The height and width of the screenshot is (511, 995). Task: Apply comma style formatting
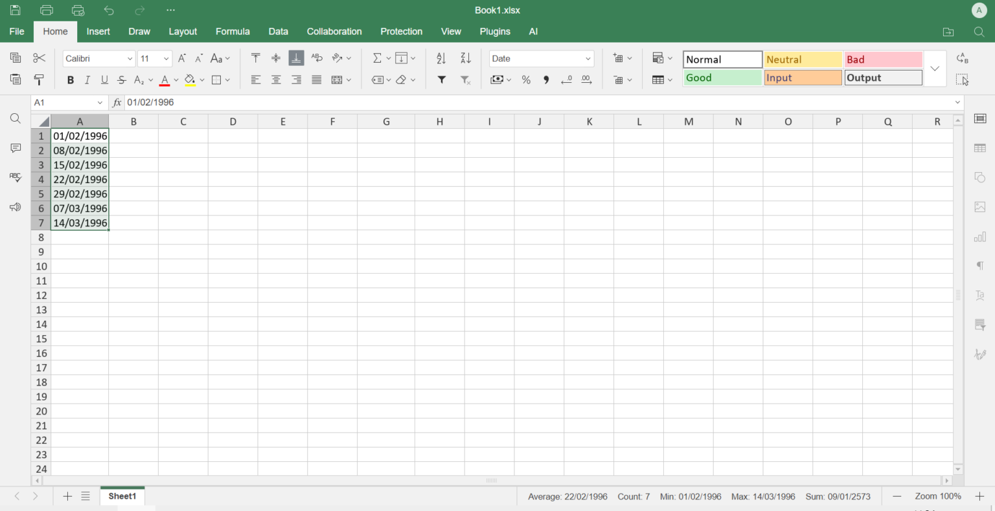(x=545, y=80)
